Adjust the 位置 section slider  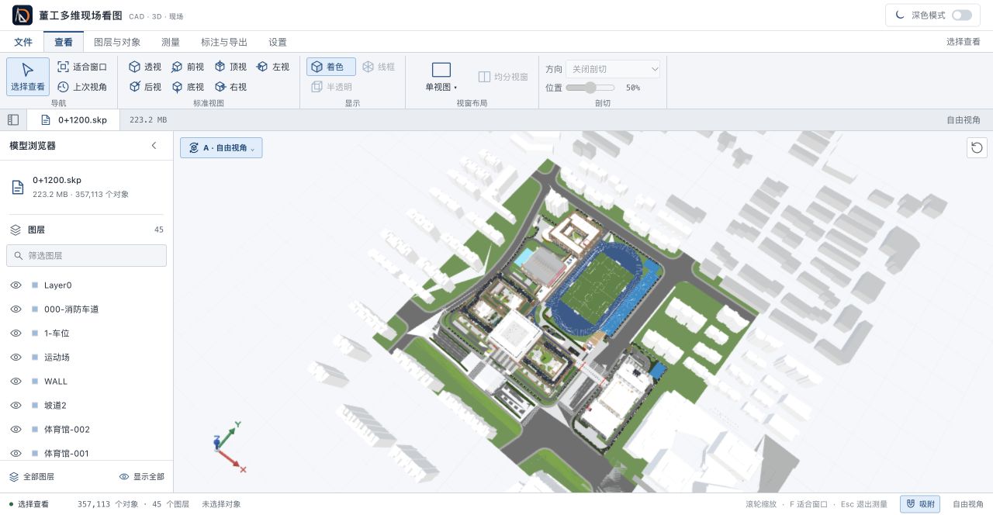click(x=590, y=88)
